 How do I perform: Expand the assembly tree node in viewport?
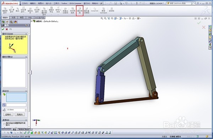point(32,21)
